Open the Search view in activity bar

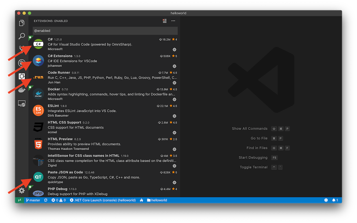click(22, 36)
